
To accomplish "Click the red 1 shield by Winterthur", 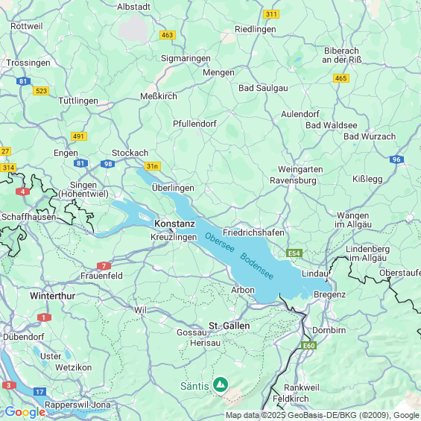I will tap(44, 317).
